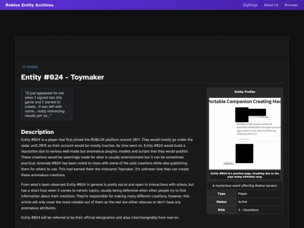
Task: Click the Player value cell
Action: [x=260, y=194]
